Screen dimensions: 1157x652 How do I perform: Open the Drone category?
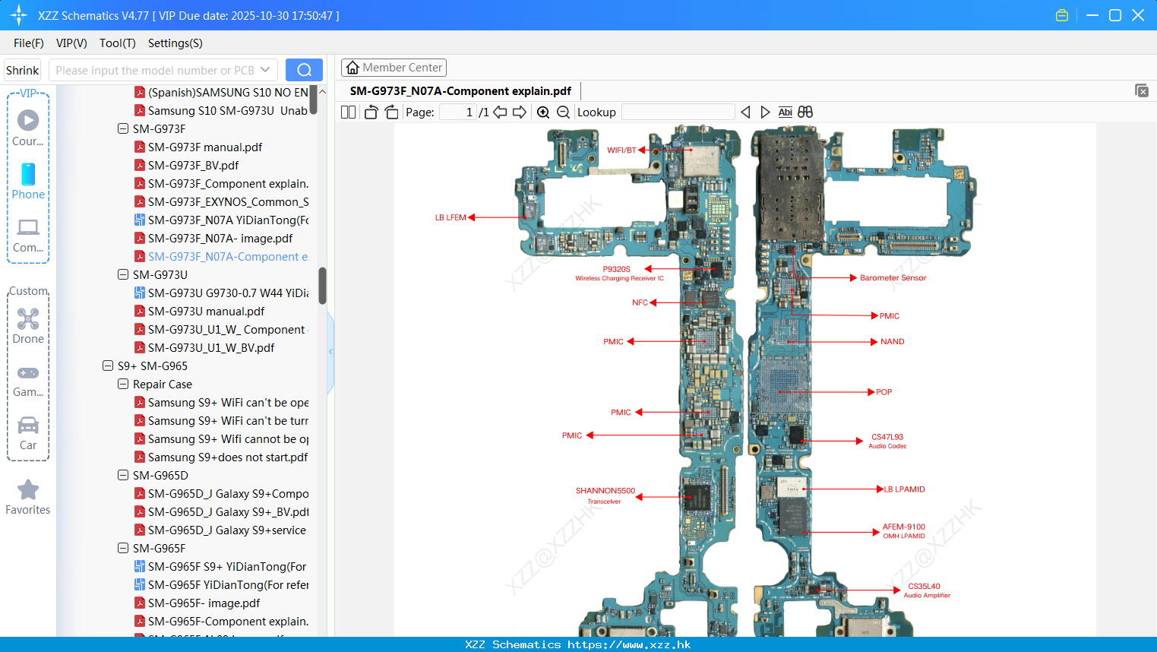(x=28, y=326)
